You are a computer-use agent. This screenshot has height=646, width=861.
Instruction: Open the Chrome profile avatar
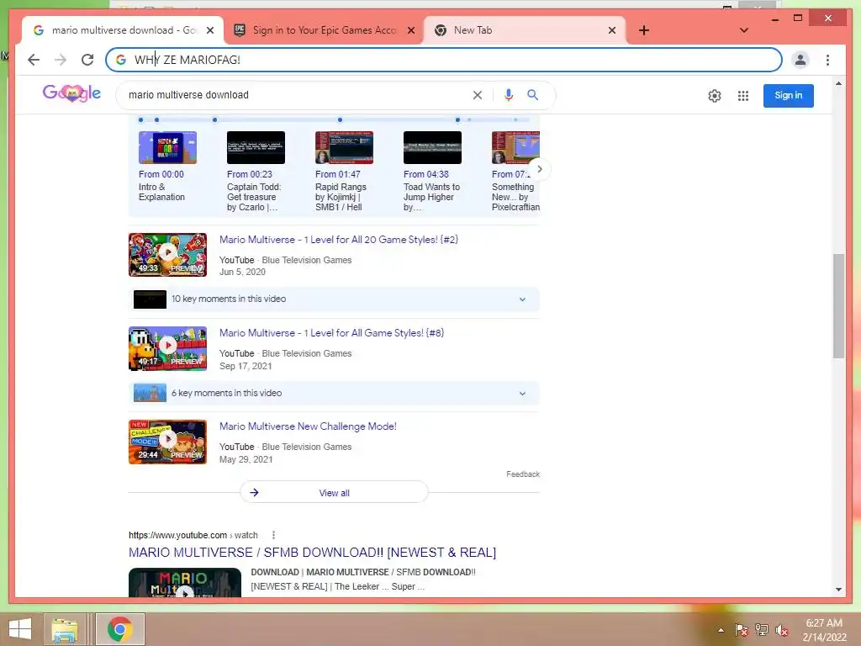[800, 60]
